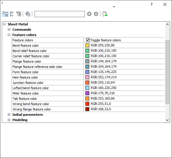The width and height of the screenshot is (172, 158).
Task: Select the Junction feature color row
Action: click(88, 83)
